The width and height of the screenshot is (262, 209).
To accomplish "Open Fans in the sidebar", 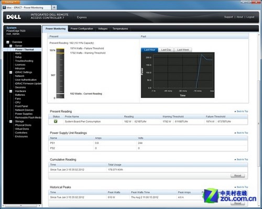I will pos(18,98).
